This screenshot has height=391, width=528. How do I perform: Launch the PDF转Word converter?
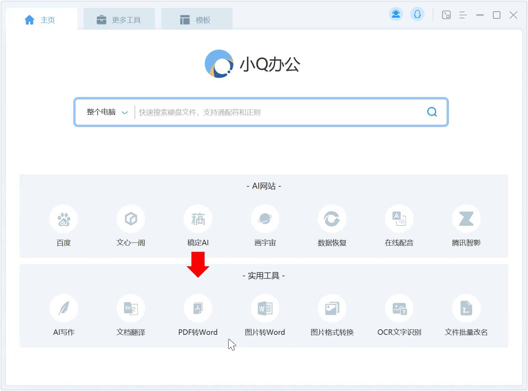(x=198, y=309)
